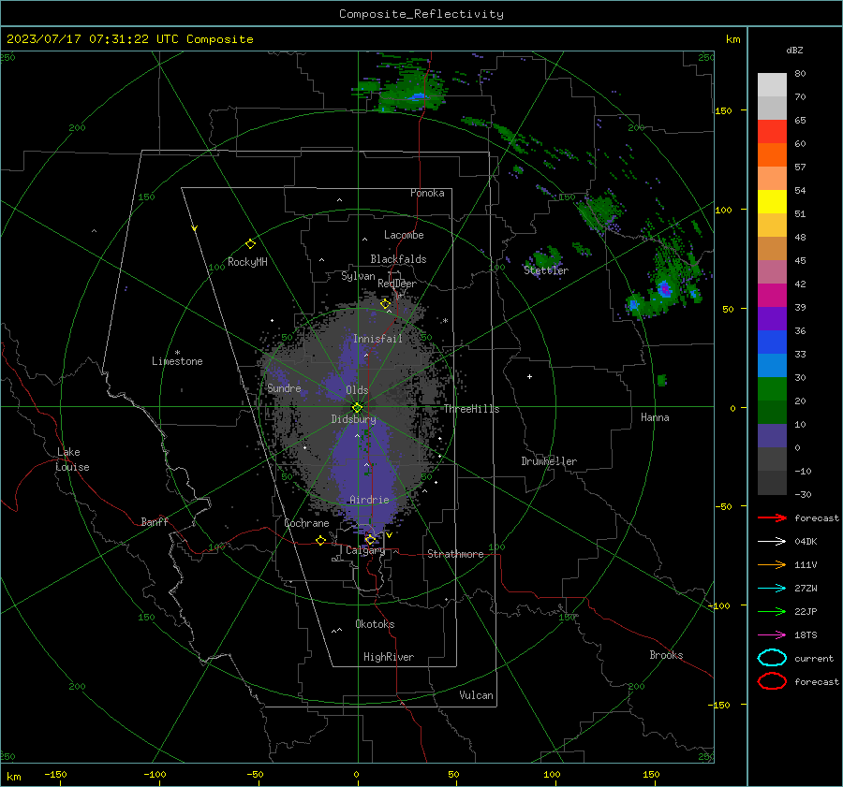Click the Calgary city label
This screenshot has width=843, height=787.
(365, 550)
